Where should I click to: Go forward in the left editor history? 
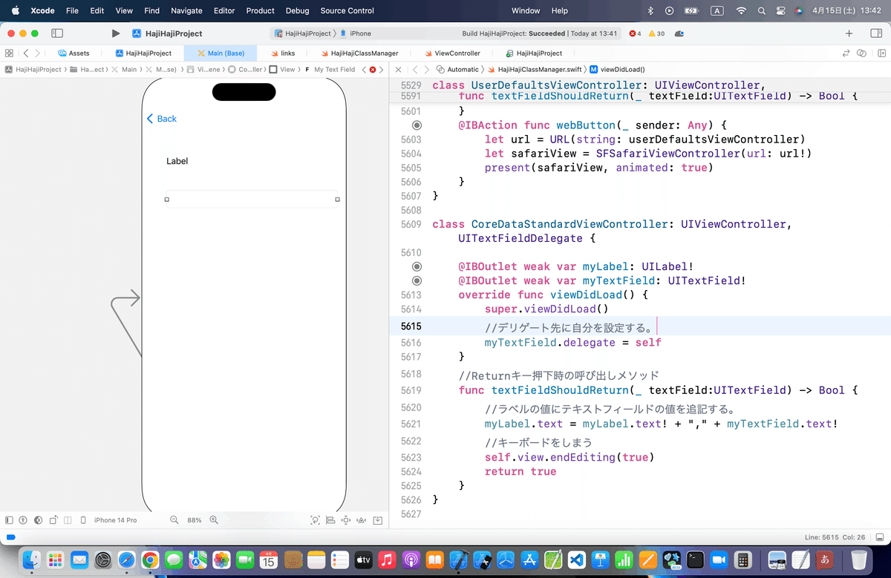point(38,53)
